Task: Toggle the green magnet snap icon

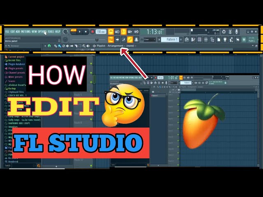Action: coord(49,46)
